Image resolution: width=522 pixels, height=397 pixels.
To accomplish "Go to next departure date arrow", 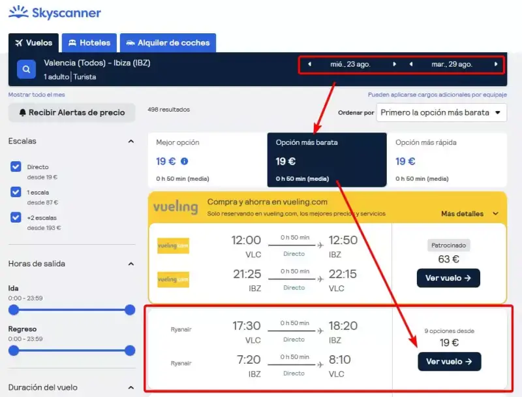I will pos(395,64).
